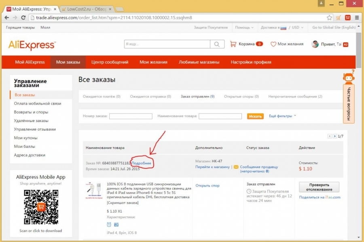Image resolution: width=364 pixels, height=242 pixels.
Task: Click the browser reload page icon
Action: tap(23, 18)
